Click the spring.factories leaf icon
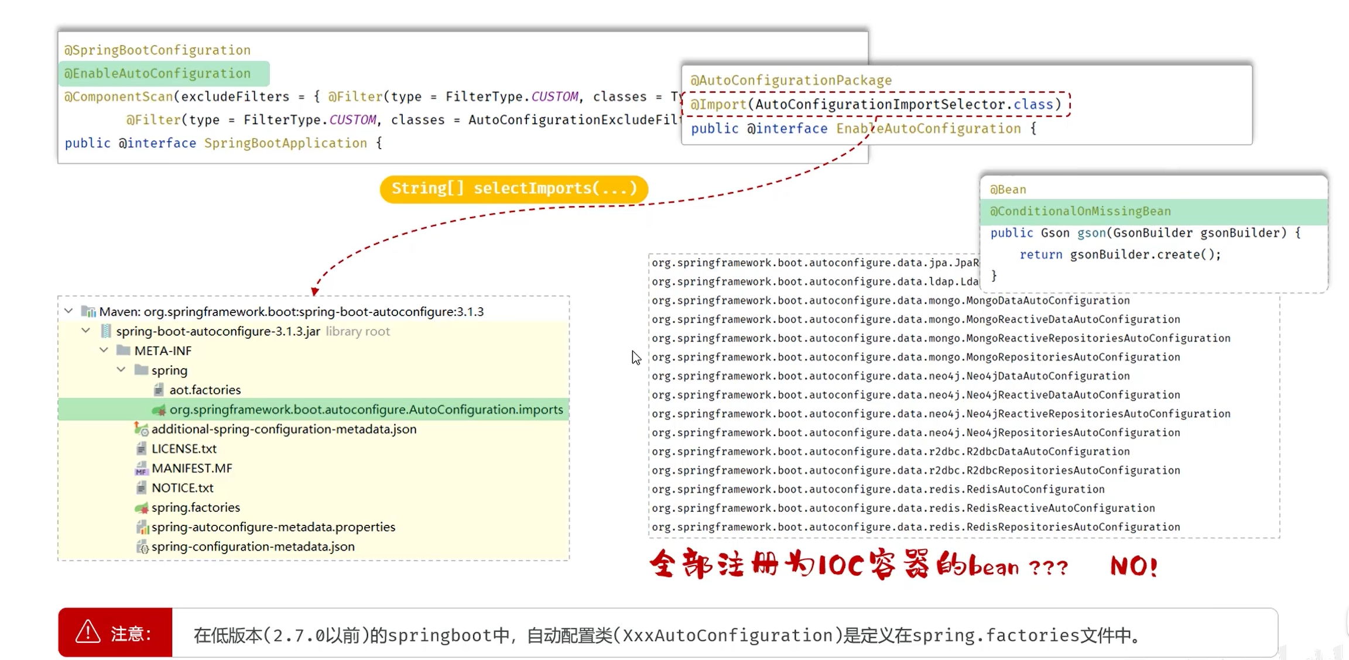This screenshot has width=1349, height=660. click(x=141, y=507)
